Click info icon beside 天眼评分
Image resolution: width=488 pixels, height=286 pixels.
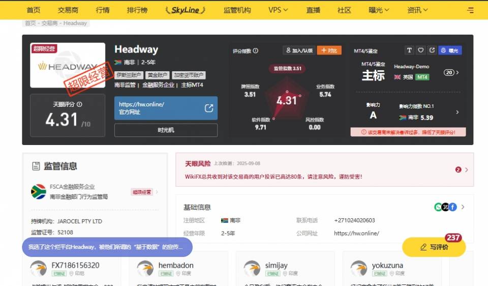(79, 104)
